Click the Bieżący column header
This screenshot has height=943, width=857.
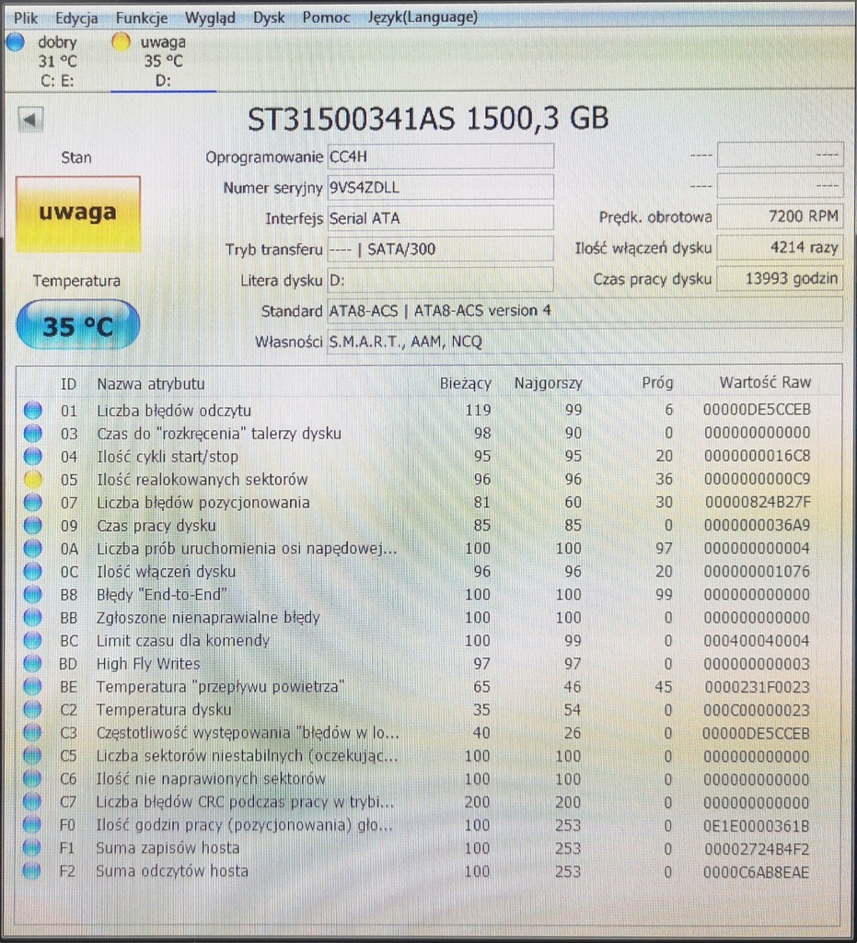point(465,383)
